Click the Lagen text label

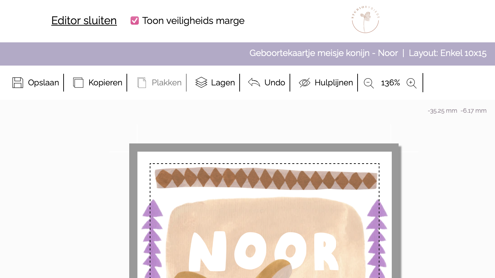coord(223,83)
